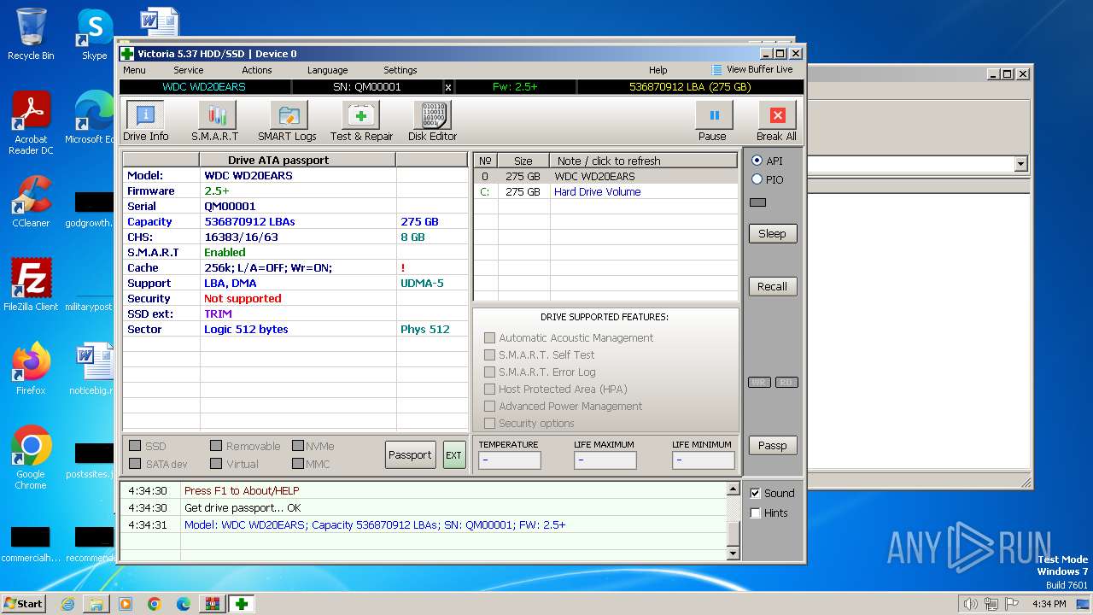Open Internet Explorer in taskbar
This screenshot has width=1093, height=615.
(67, 604)
